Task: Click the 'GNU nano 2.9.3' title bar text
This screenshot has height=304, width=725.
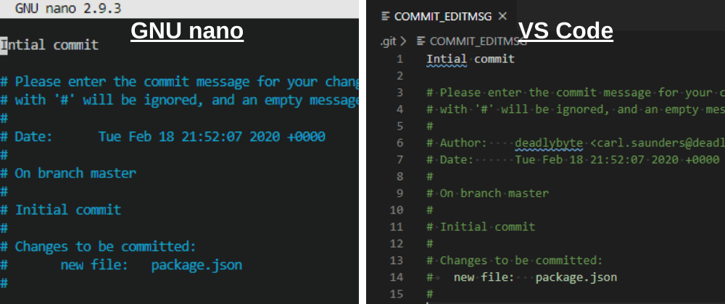Action: click(x=68, y=9)
